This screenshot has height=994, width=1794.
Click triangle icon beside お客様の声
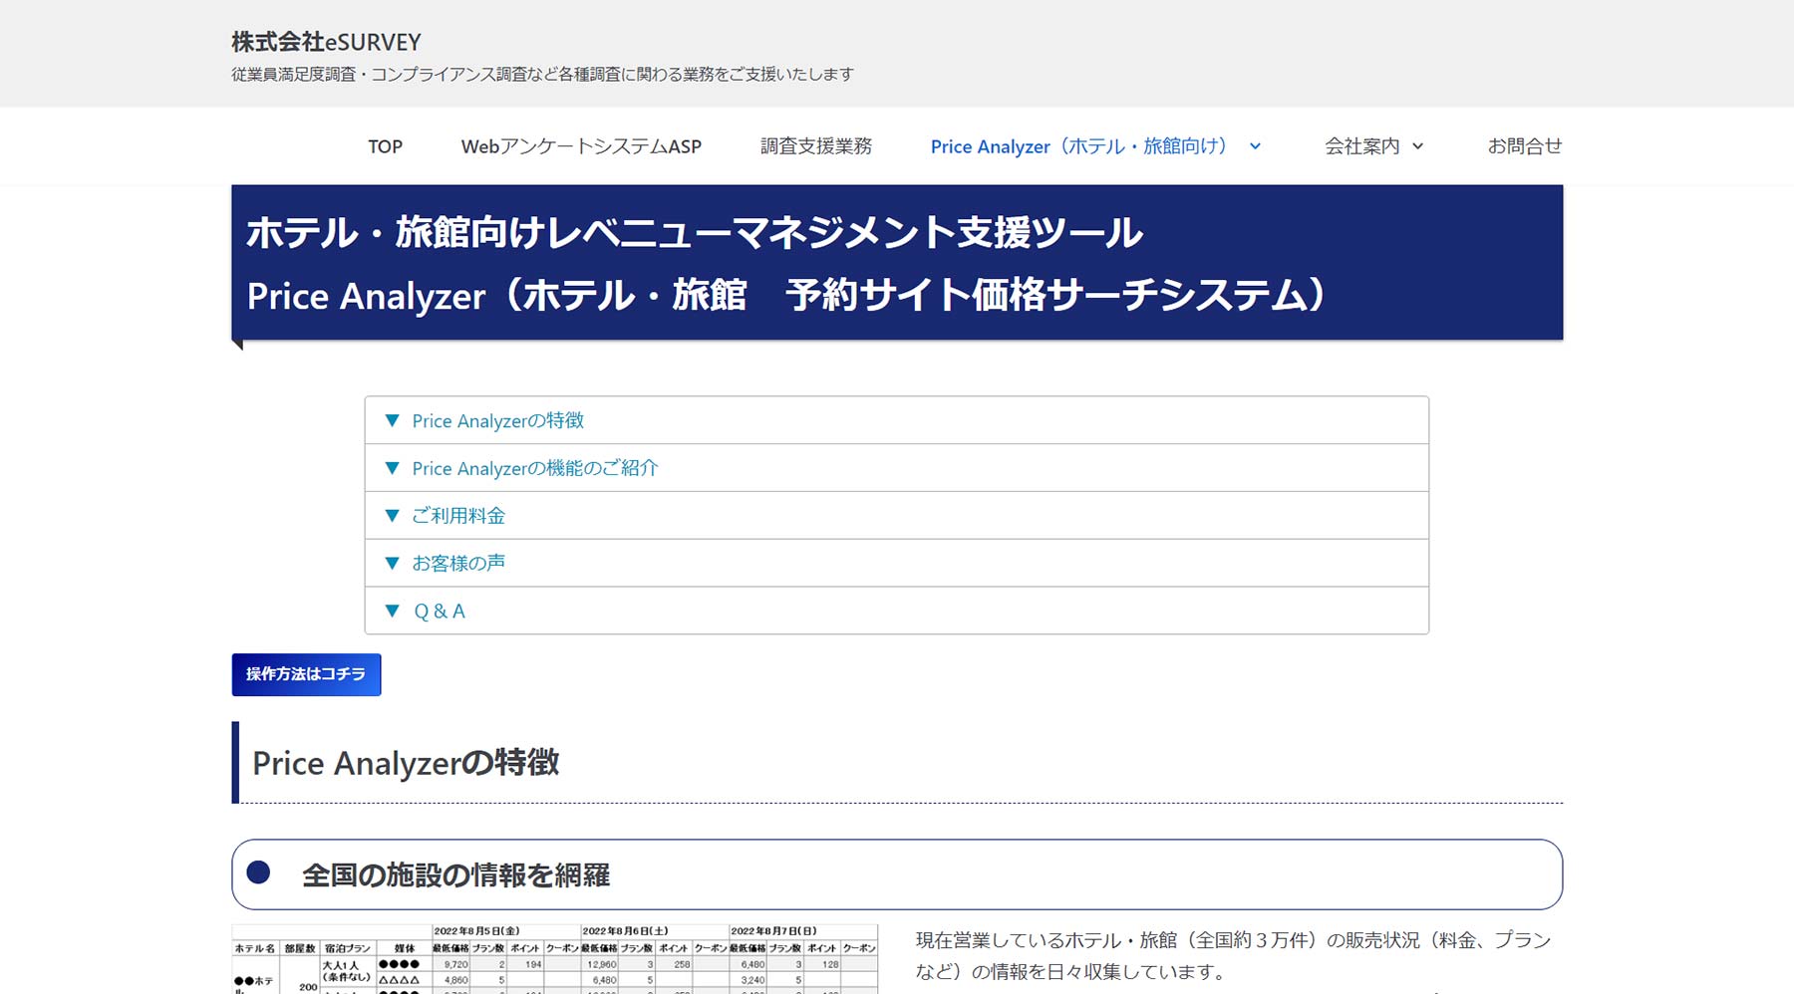393,563
